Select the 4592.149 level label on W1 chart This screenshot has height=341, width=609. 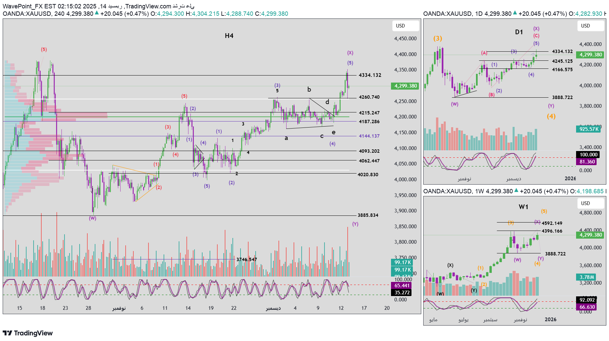(x=552, y=223)
